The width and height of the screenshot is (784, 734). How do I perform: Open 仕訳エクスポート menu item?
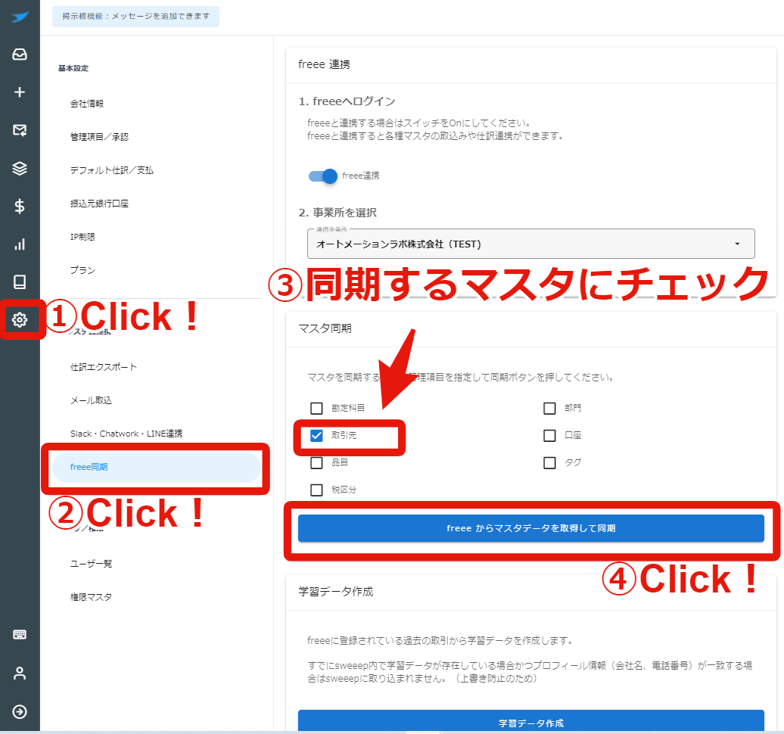click(104, 367)
